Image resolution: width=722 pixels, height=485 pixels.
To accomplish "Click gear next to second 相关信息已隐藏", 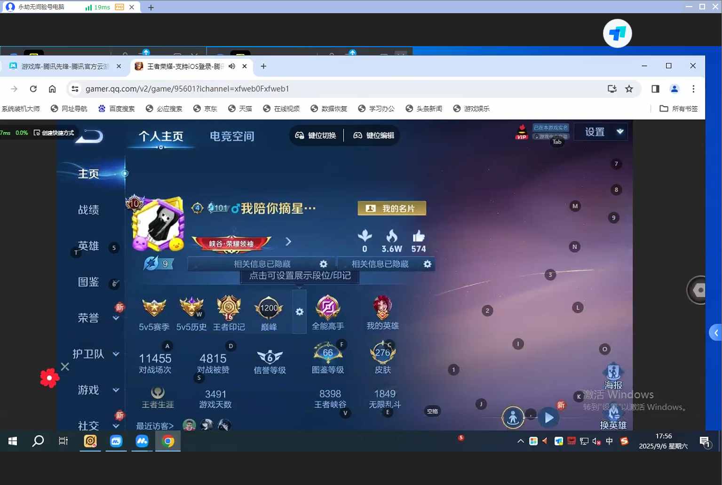I will (x=428, y=264).
